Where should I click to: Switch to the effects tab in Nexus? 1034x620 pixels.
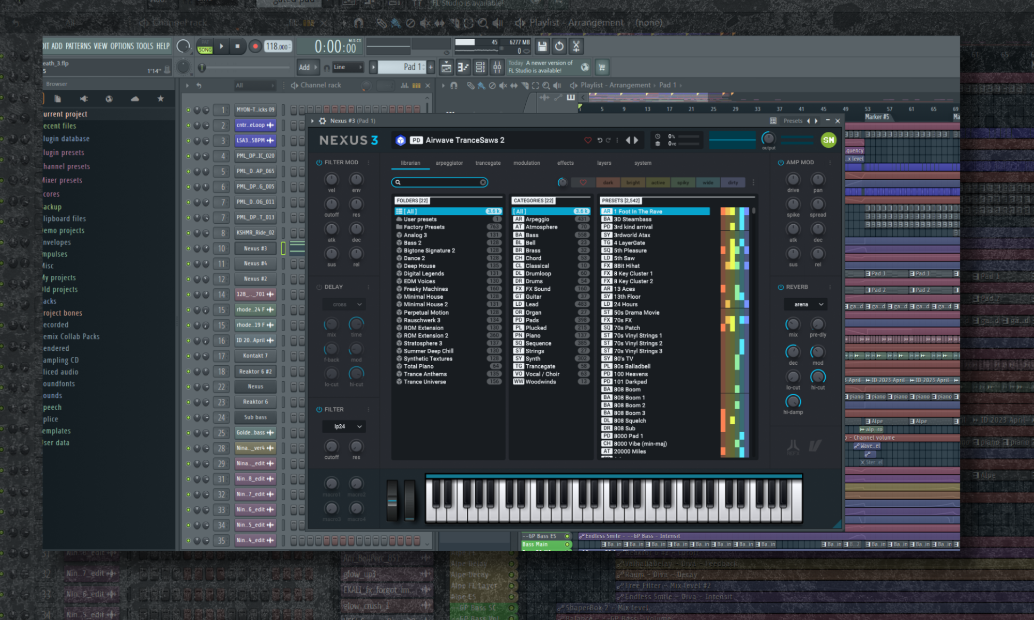pyautogui.click(x=565, y=163)
